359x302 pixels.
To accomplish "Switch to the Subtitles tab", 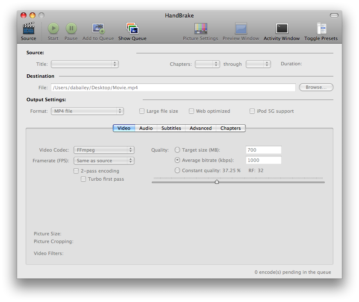I will [x=171, y=128].
